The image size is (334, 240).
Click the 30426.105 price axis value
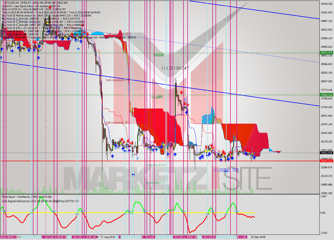[326, 4]
